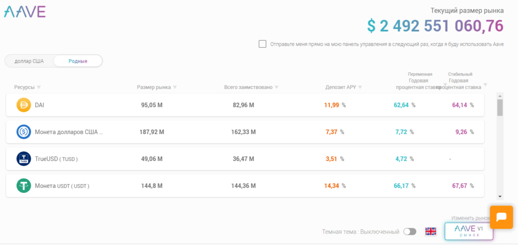This screenshot has width=518, height=245.
Task: Click the 3,51 % deposit APY value
Action: click(335, 159)
